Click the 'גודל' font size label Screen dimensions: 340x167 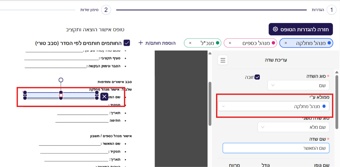point(266,165)
